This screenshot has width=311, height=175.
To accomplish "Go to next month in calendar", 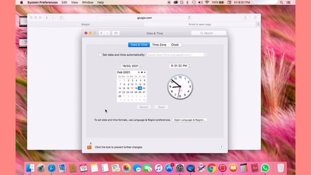I will 145,72.
